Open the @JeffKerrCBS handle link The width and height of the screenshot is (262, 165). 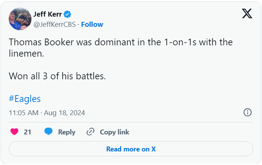[x=55, y=25]
